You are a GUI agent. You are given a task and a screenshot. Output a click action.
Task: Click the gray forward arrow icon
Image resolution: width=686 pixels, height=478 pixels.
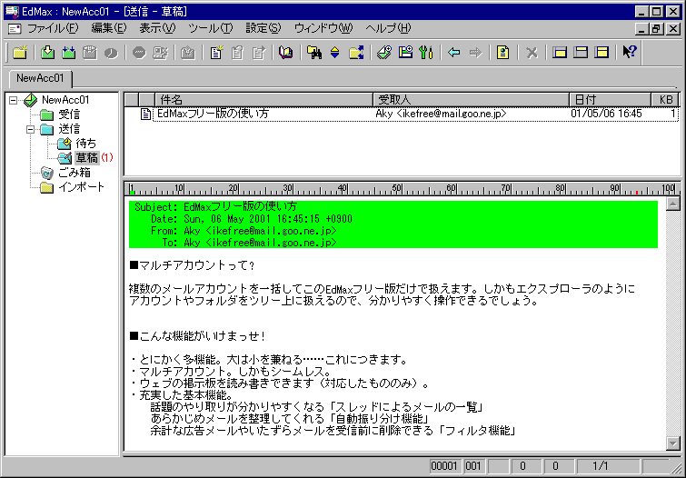tap(475, 53)
